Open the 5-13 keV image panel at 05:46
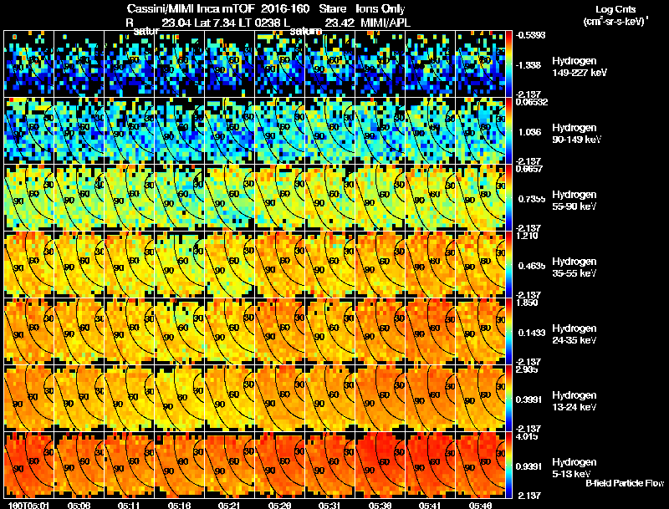The height and width of the screenshot is (509, 669). pyautogui.click(x=480, y=465)
